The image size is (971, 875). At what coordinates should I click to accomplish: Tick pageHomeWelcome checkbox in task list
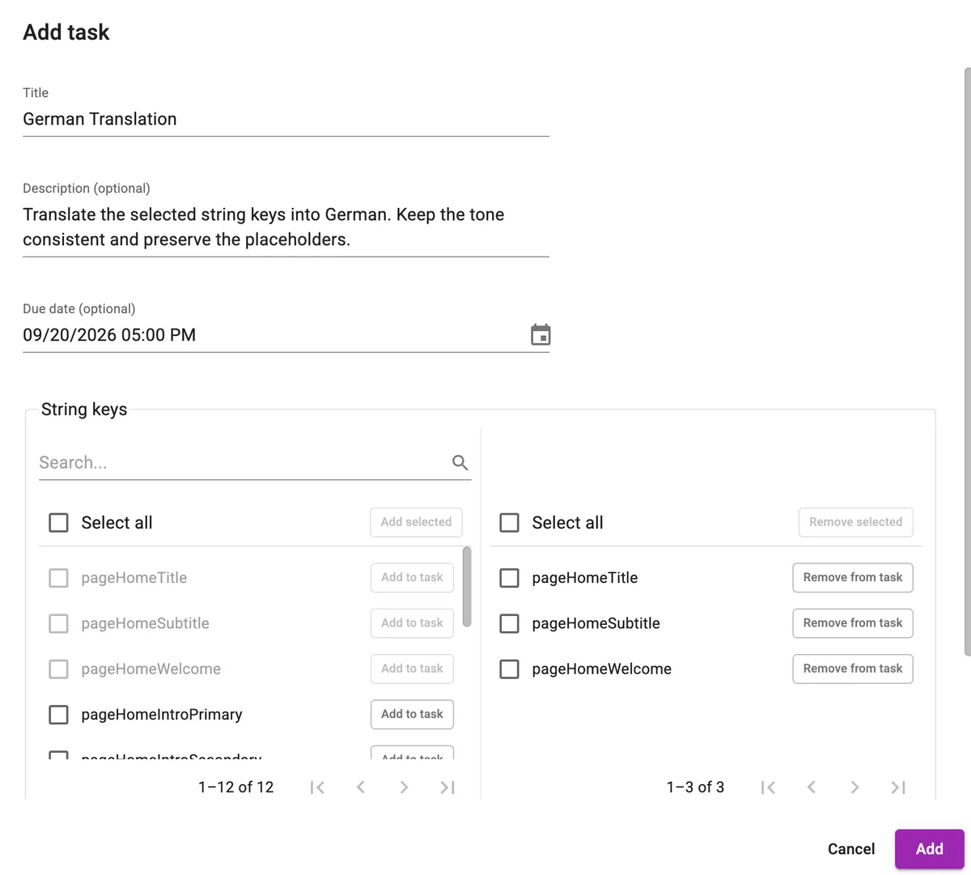pos(509,669)
